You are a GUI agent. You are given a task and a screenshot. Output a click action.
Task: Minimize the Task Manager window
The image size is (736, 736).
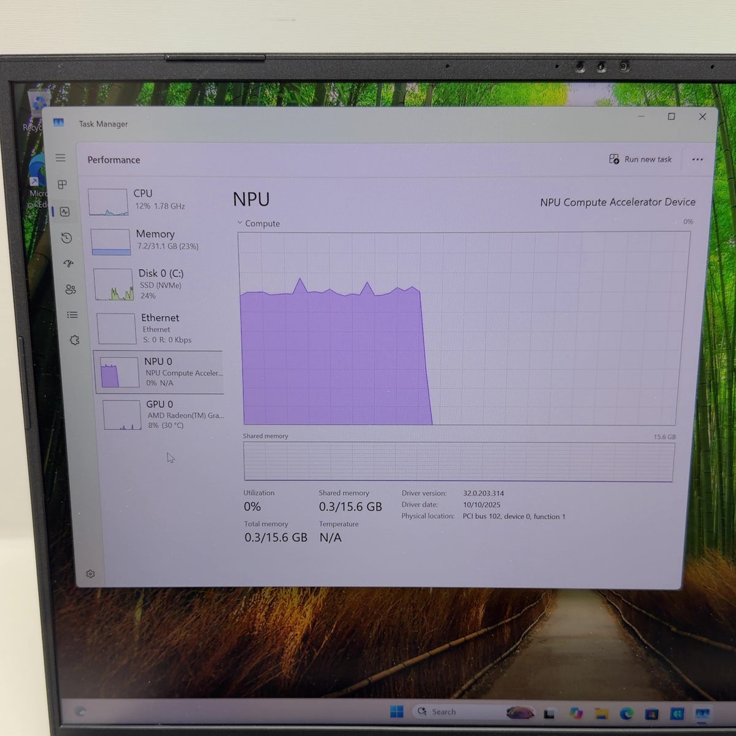(x=641, y=116)
